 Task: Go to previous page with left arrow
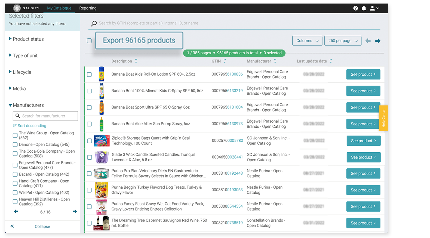pyautogui.click(x=368, y=41)
